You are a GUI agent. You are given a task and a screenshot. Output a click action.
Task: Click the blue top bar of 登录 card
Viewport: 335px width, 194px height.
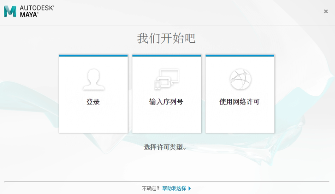(x=93, y=55)
